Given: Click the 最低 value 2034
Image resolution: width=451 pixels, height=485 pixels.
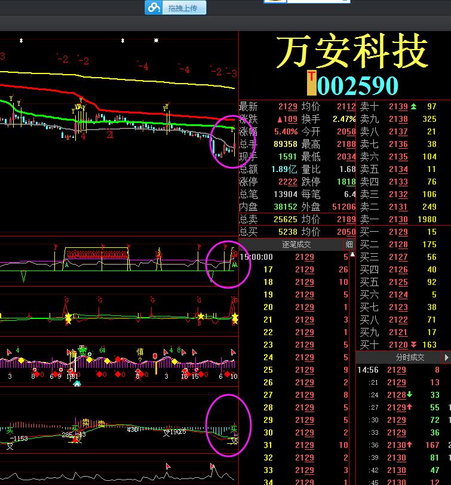Looking at the screenshot, I should [x=346, y=157].
